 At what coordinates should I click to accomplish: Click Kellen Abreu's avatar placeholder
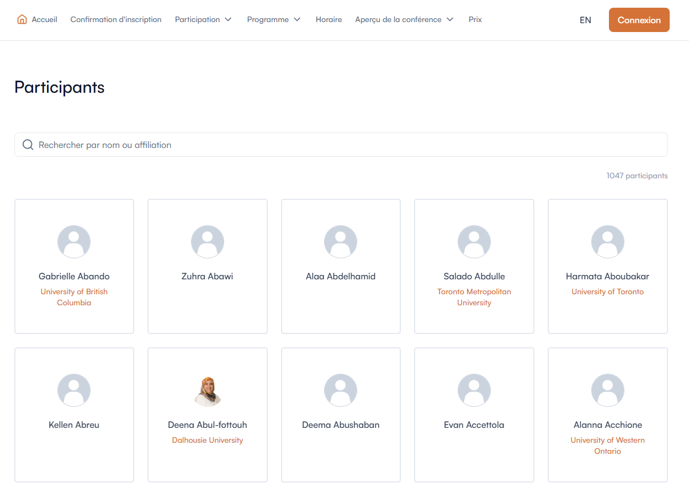pyautogui.click(x=74, y=390)
